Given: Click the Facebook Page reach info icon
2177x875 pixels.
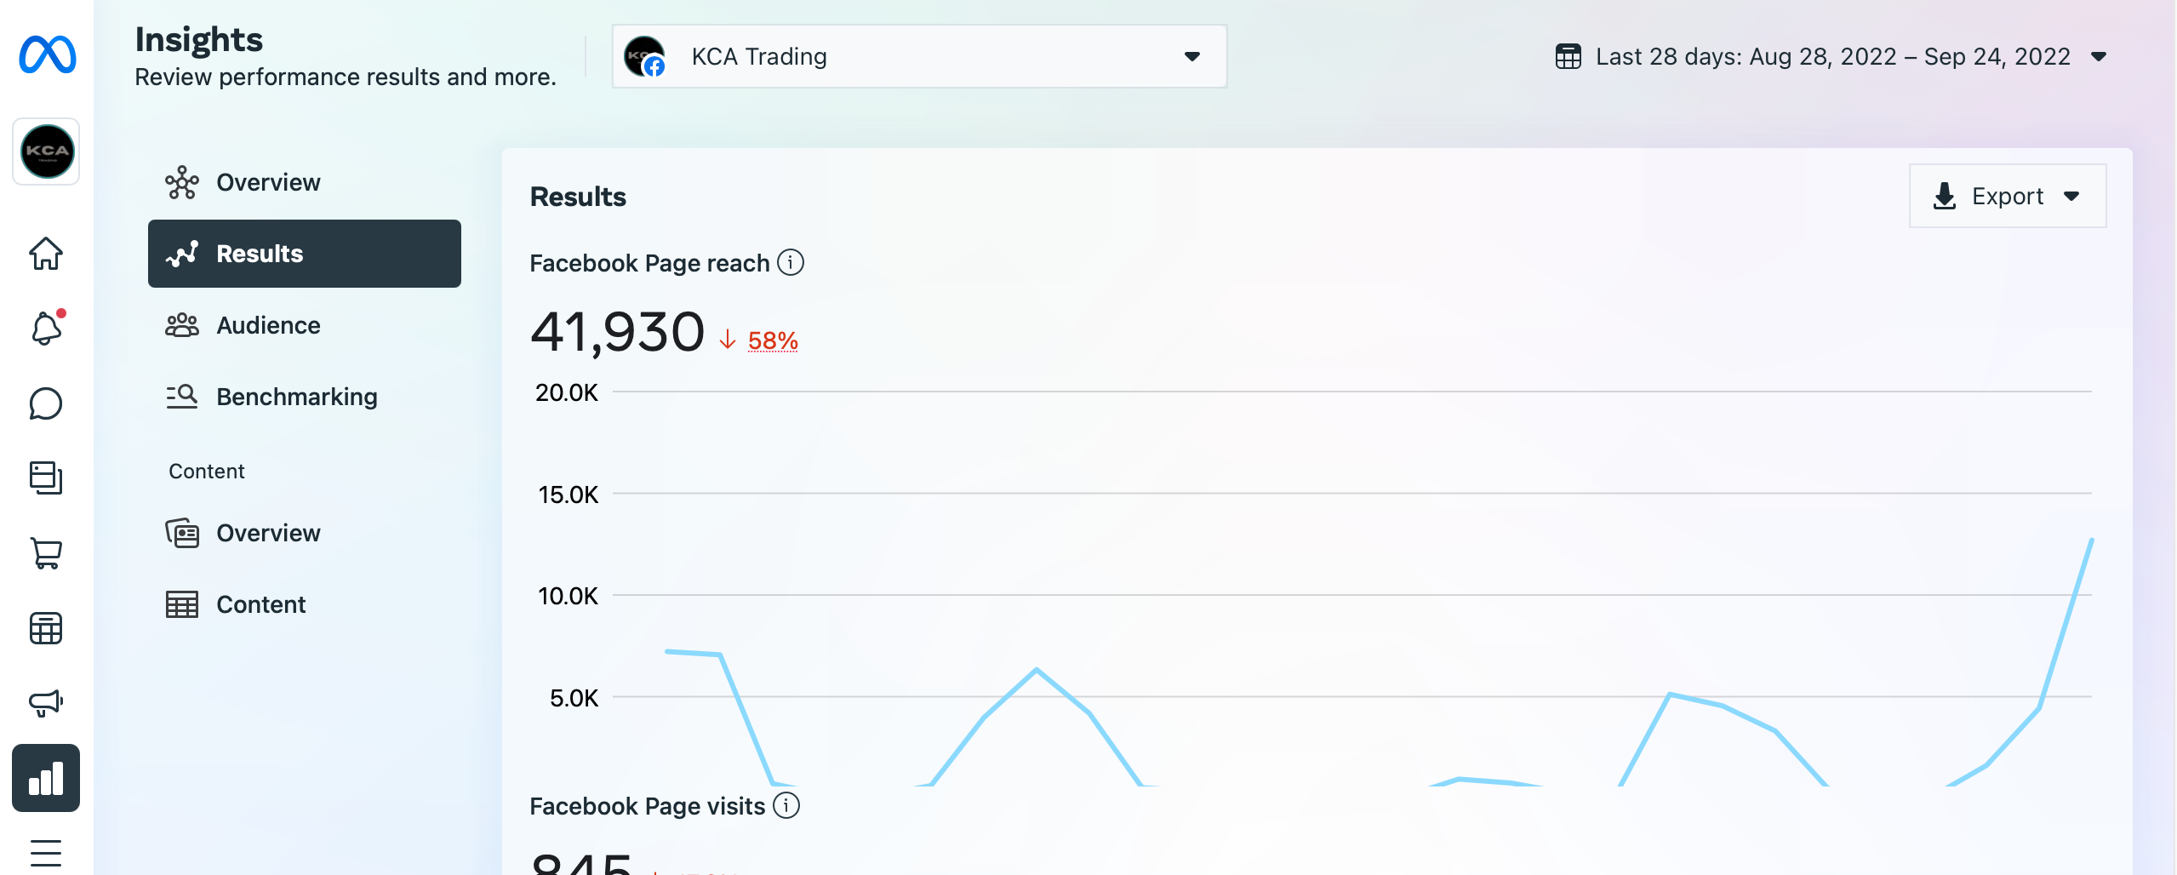Looking at the screenshot, I should (x=791, y=262).
